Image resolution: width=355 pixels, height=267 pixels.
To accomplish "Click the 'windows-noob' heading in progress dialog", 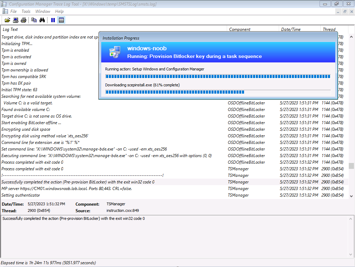I will point(147,48).
